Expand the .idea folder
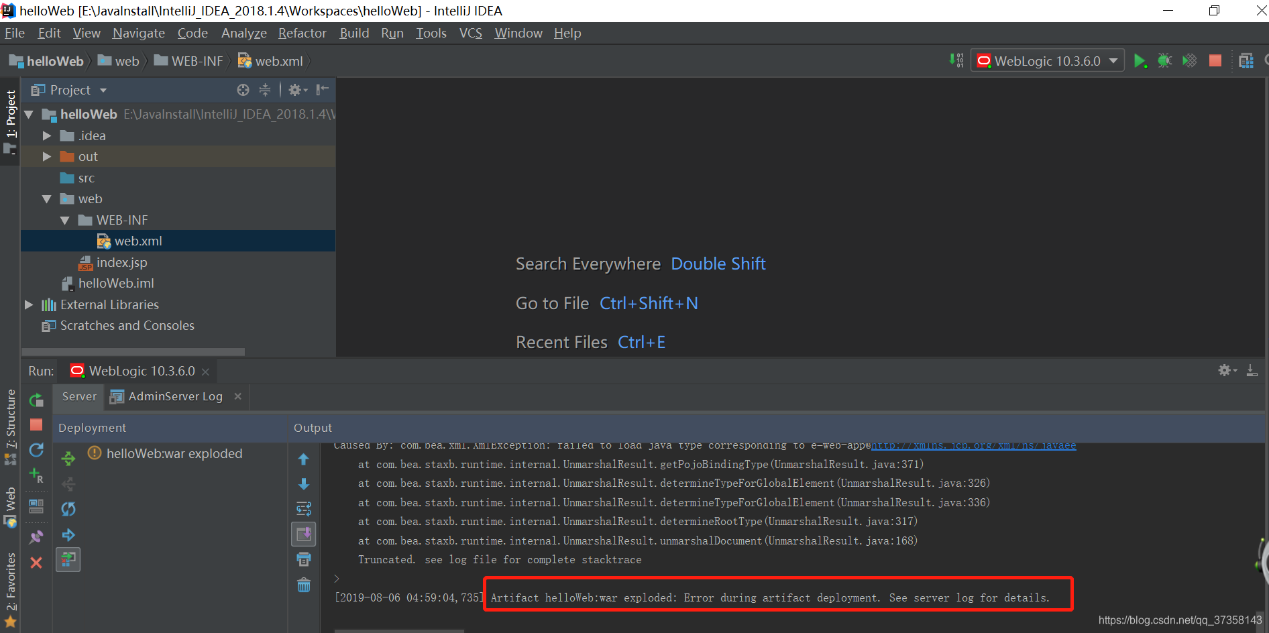 (x=47, y=135)
